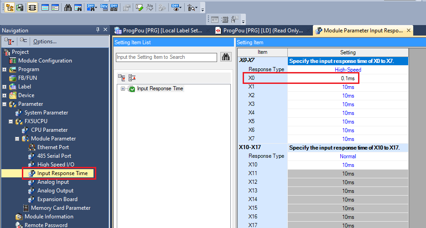Click the Dev eye watch icon
Image resolution: width=426 pixels, height=228 pixels.
[175, 8]
